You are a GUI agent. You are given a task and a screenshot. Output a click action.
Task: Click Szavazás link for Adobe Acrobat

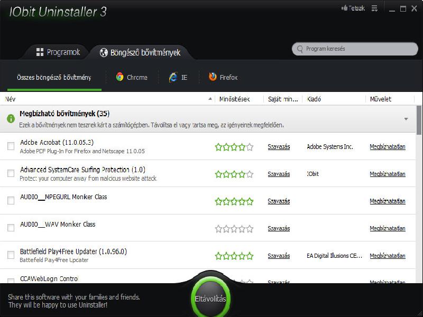pyautogui.click(x=279, y=147)
